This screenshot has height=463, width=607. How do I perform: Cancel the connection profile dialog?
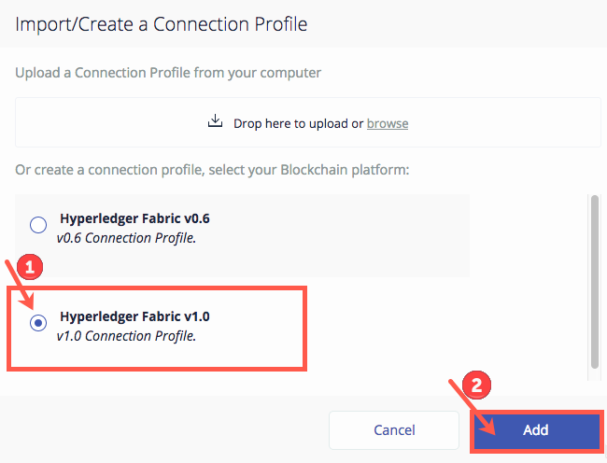394,430
